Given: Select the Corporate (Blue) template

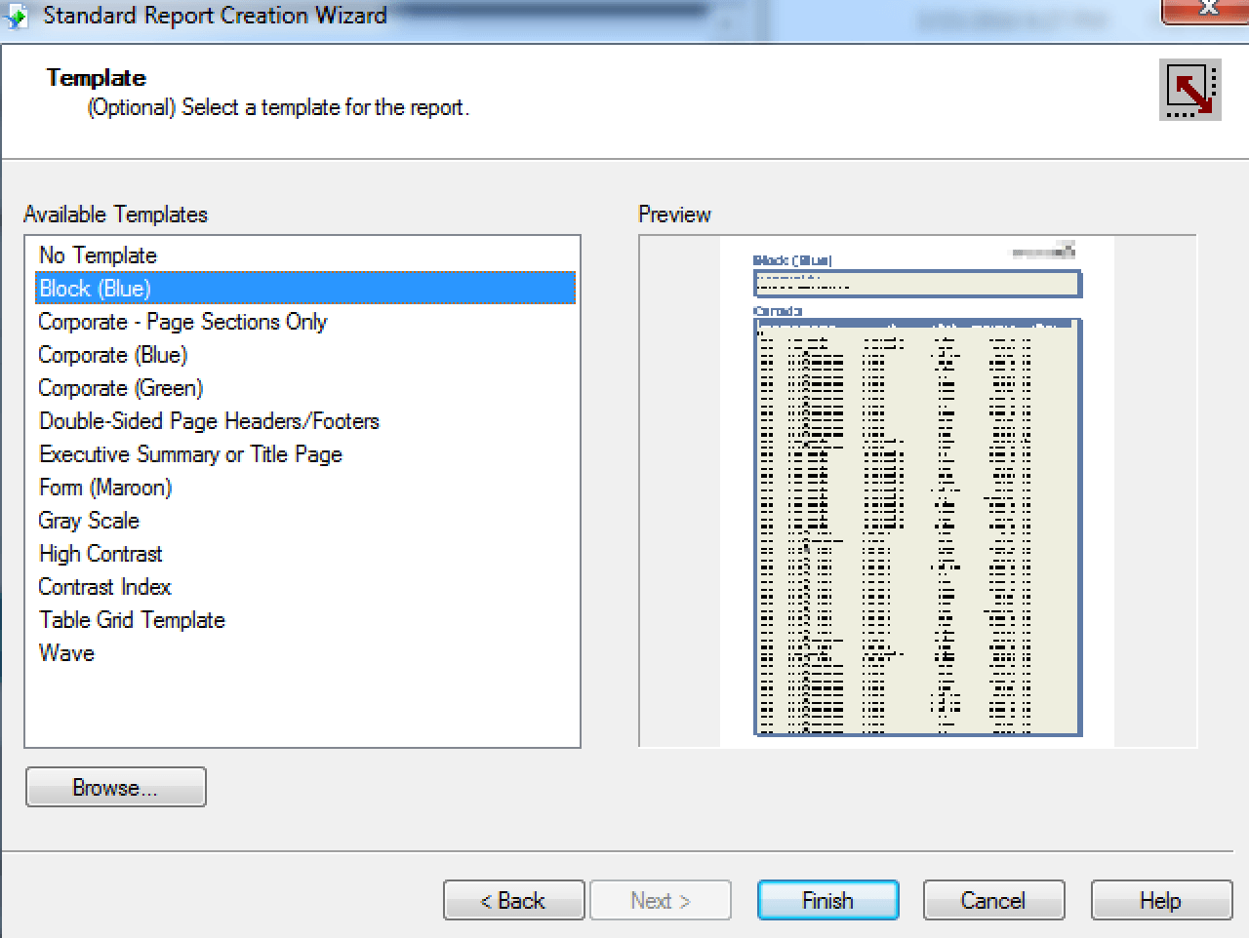Looking at the screenshot, I should tap(110, 355).
